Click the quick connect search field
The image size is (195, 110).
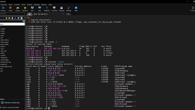pos(12,13)
